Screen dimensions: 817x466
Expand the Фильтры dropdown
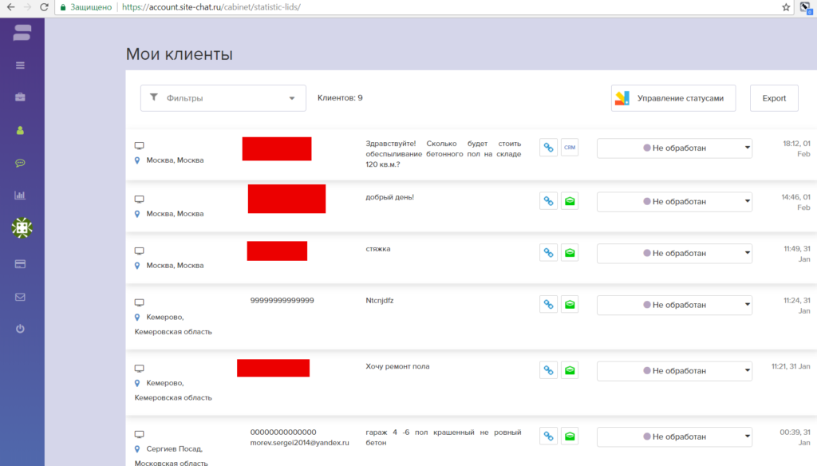click(x=223, y=98)
